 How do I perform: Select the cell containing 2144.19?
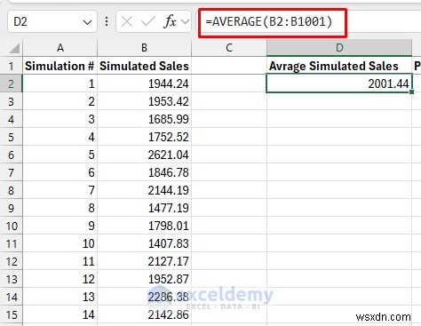click(144, 190)
